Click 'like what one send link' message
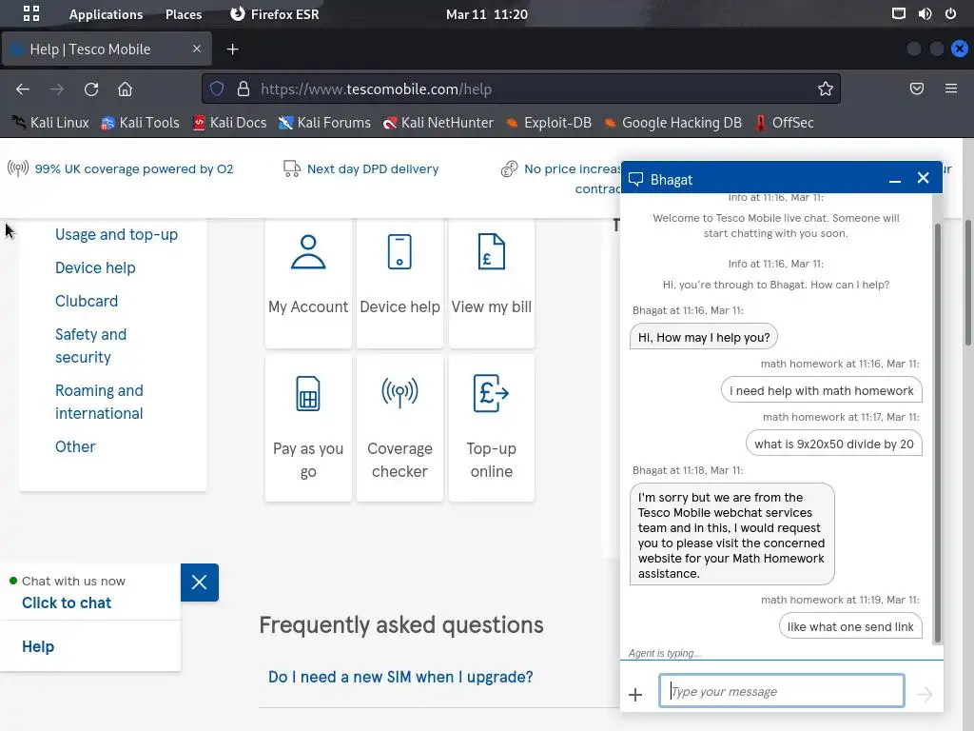 click(850, 626)
